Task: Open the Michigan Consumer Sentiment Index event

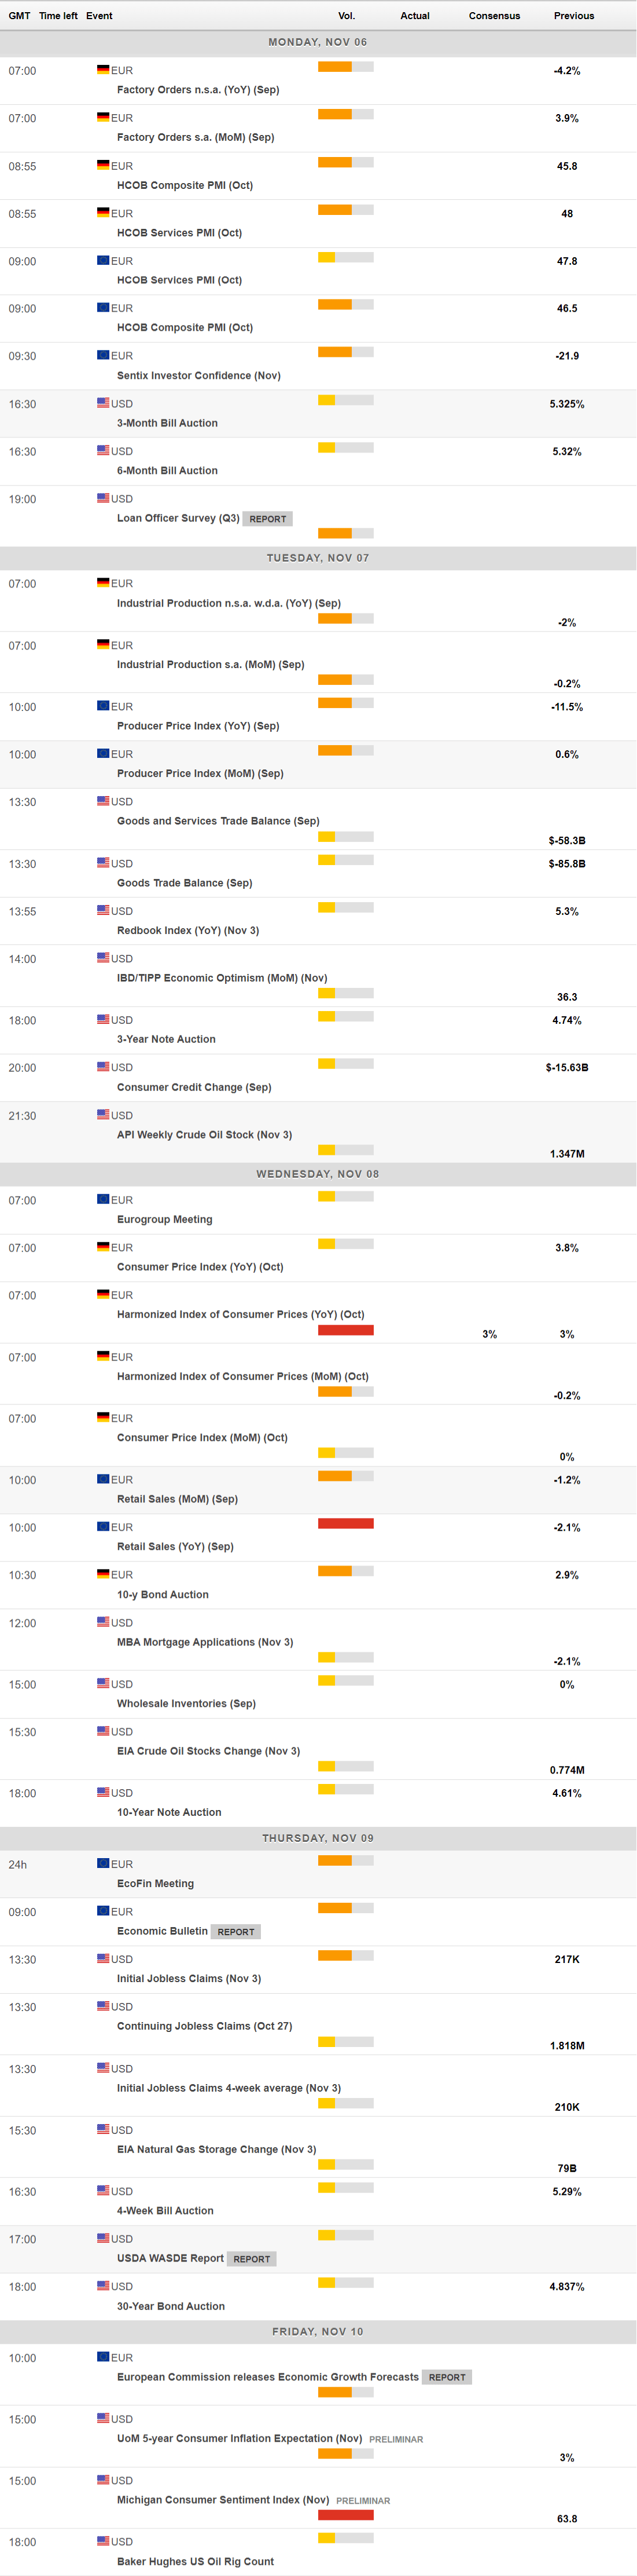Action: [223, 2500]
